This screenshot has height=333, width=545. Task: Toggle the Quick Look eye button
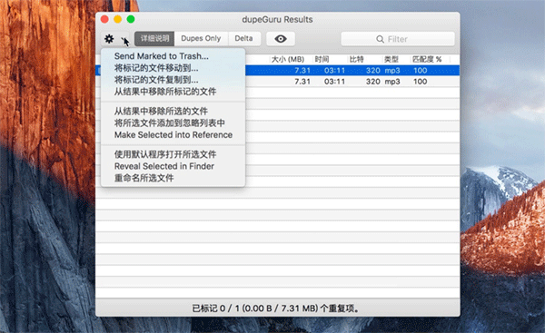point(281,39)
